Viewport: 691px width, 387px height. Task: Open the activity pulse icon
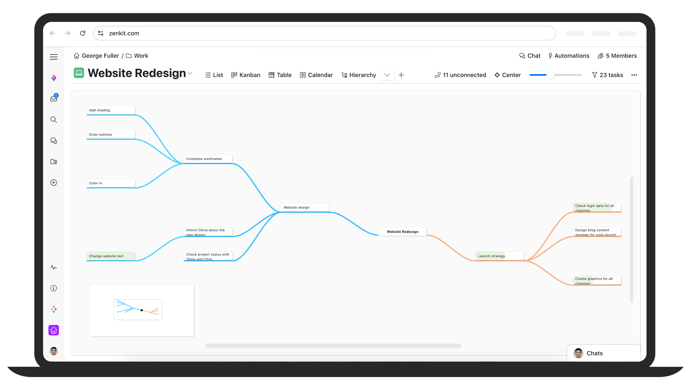[54, 267]
